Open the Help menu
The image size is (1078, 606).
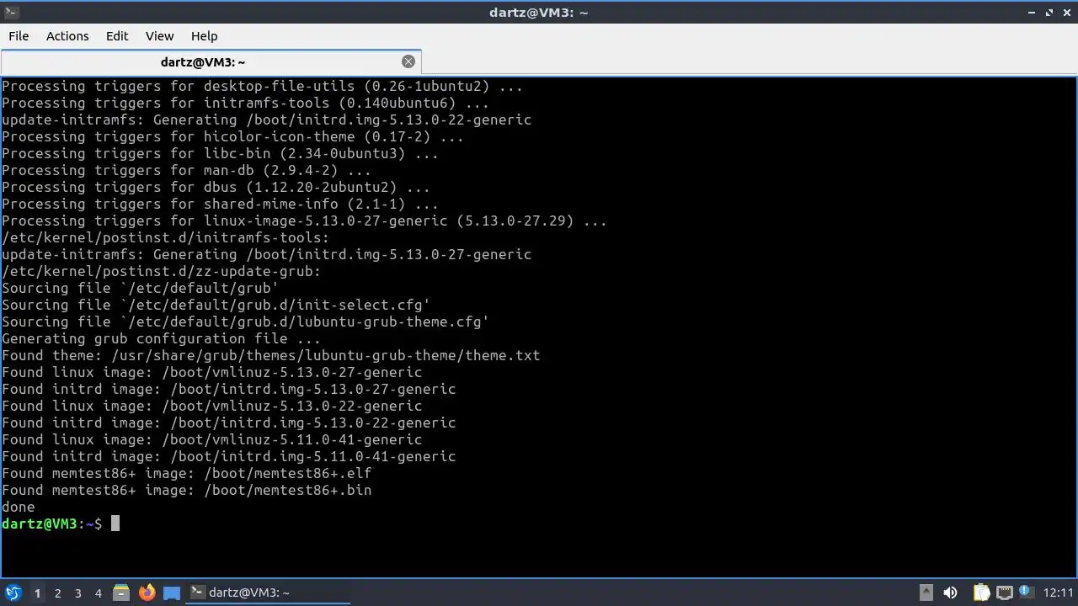coord(204,35)
